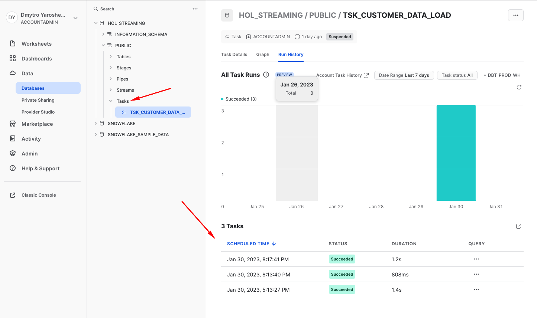Switch to the Task Details tab
This screenshot has width=537, height=318.
[234, 54]
